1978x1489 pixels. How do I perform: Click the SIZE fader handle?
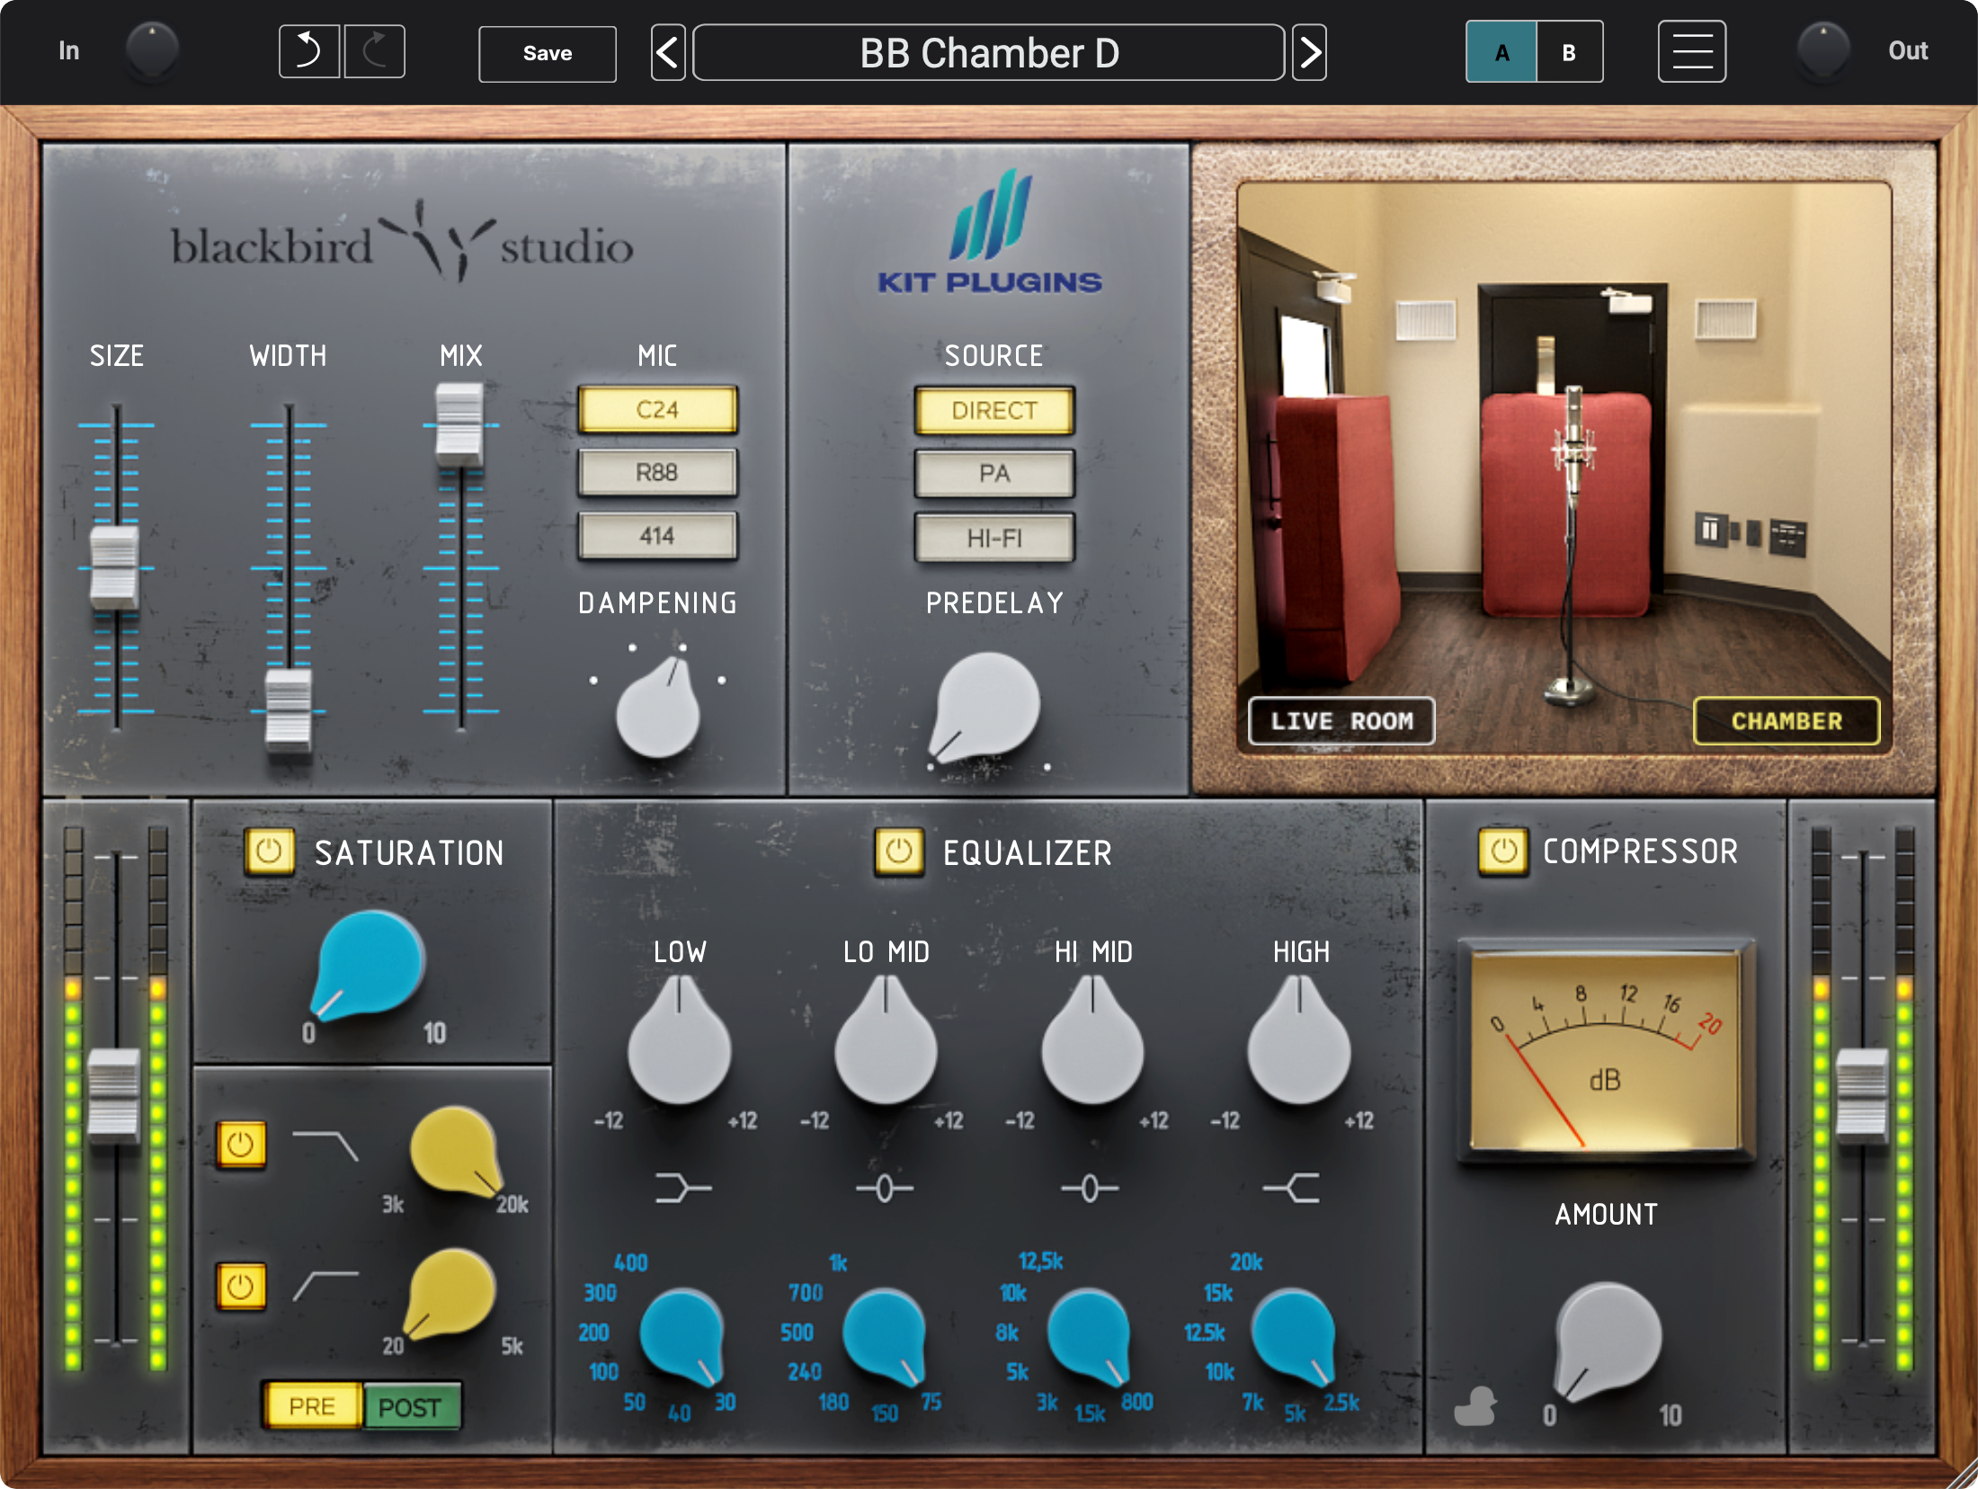(115, 567)
